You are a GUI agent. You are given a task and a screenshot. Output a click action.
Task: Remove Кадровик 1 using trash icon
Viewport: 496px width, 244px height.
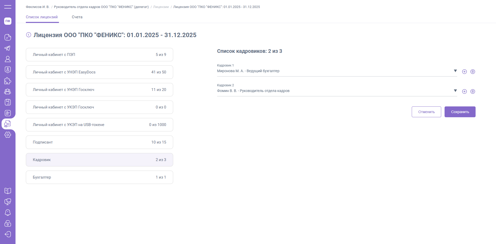click(473, 72)
